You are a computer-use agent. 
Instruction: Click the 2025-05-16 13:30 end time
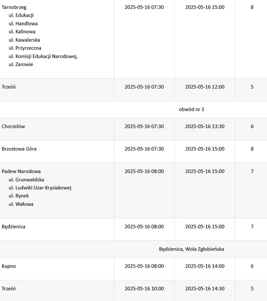click(x=205, y=126)
